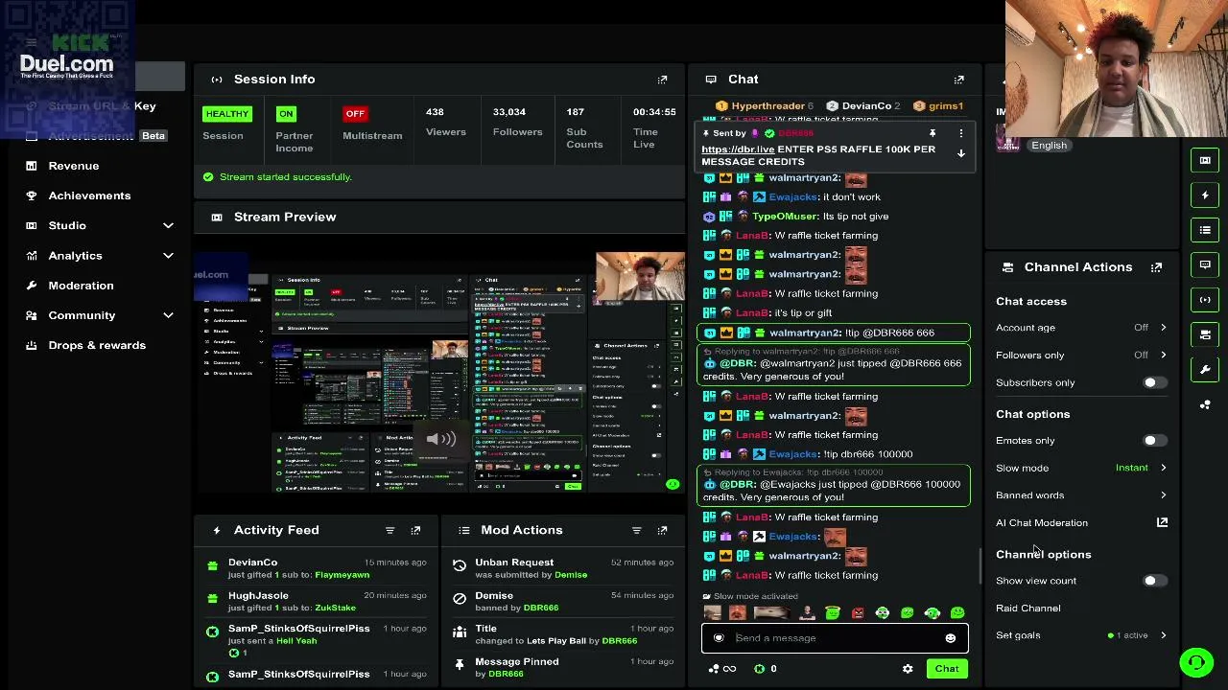Open Set goals chevron
The width and height of the screenshot is (1228, 690).
[1163, 635]
